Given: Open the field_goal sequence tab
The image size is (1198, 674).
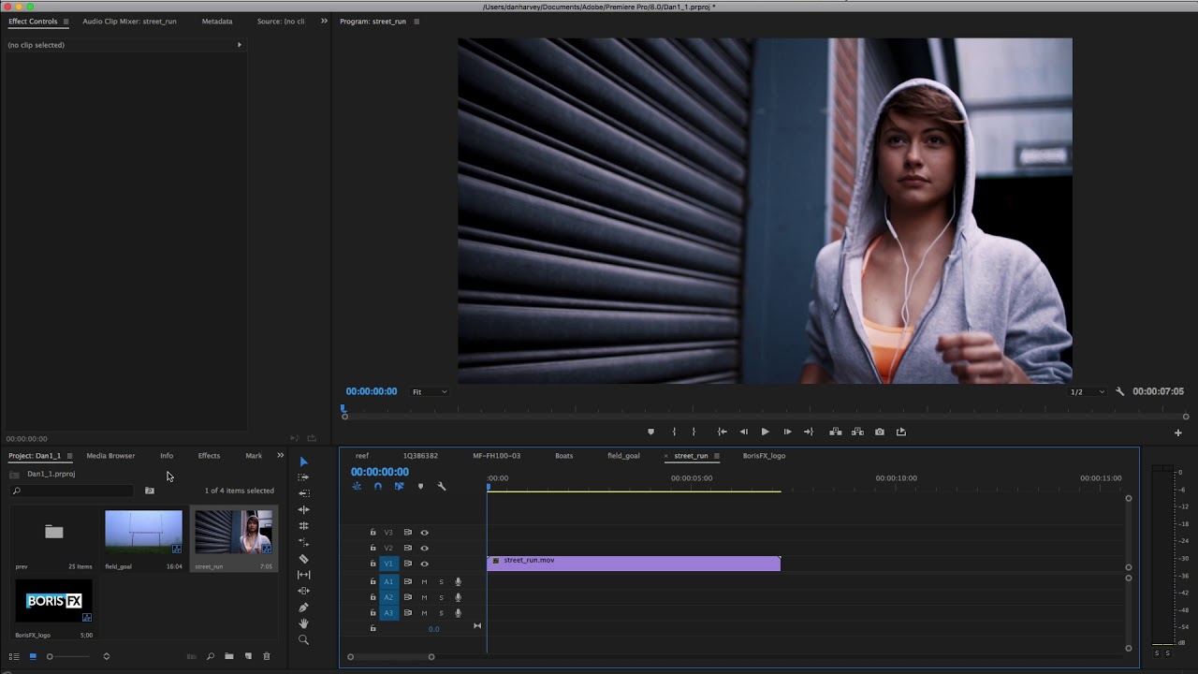Looking at the screenshot, I should point(623,456).
